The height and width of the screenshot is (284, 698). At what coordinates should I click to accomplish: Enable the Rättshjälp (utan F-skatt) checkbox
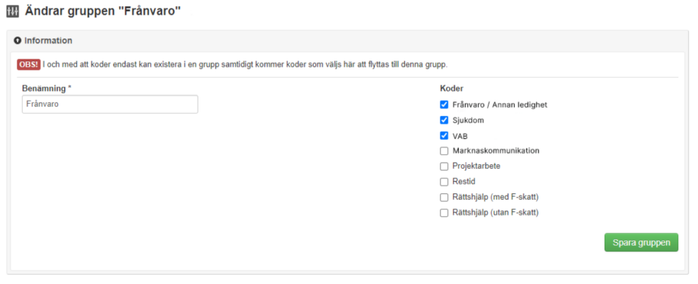pyautogui.click(x=444, y=212)
